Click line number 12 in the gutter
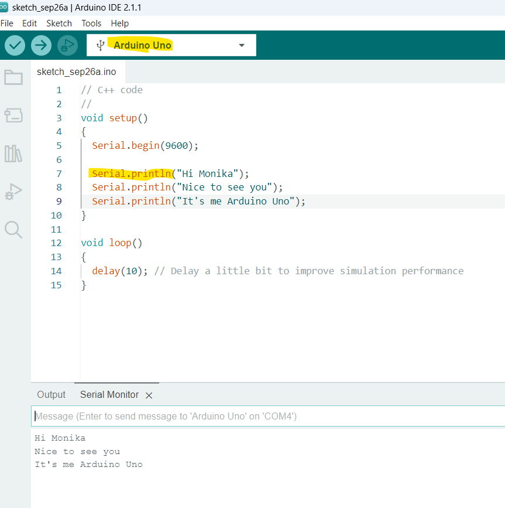505x508 pixels. [x=56, y=243]
